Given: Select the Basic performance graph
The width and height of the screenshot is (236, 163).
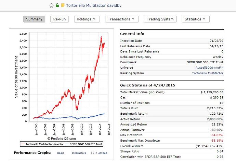Looking at the screenshot, I should tap(61, 153).
